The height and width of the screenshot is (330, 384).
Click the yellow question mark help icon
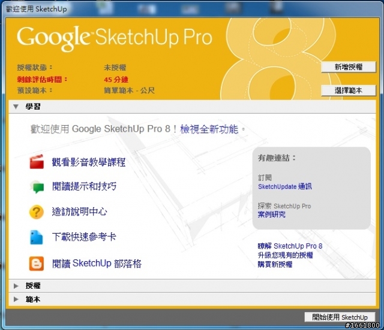(37, 211)
